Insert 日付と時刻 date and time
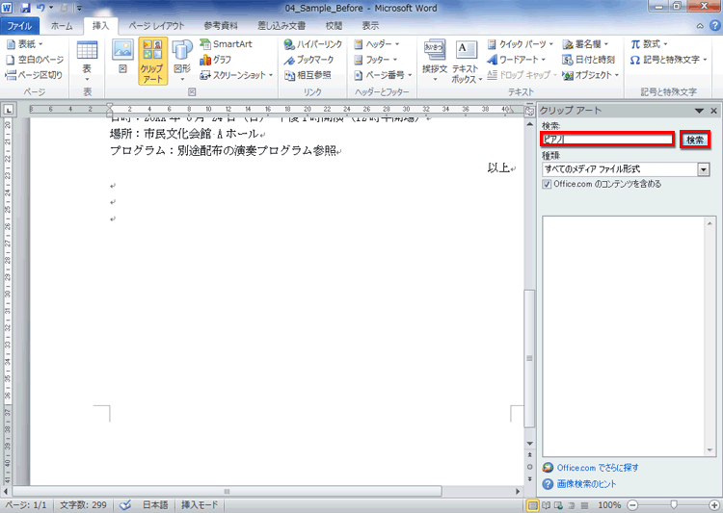Image resolution: width=723 pixels, height=513 pixels. pos(589,60)
